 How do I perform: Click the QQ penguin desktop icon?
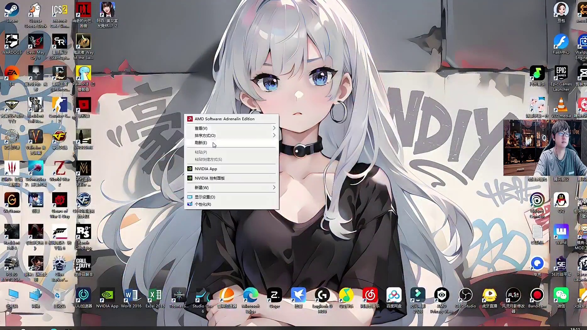click(561, 203)
